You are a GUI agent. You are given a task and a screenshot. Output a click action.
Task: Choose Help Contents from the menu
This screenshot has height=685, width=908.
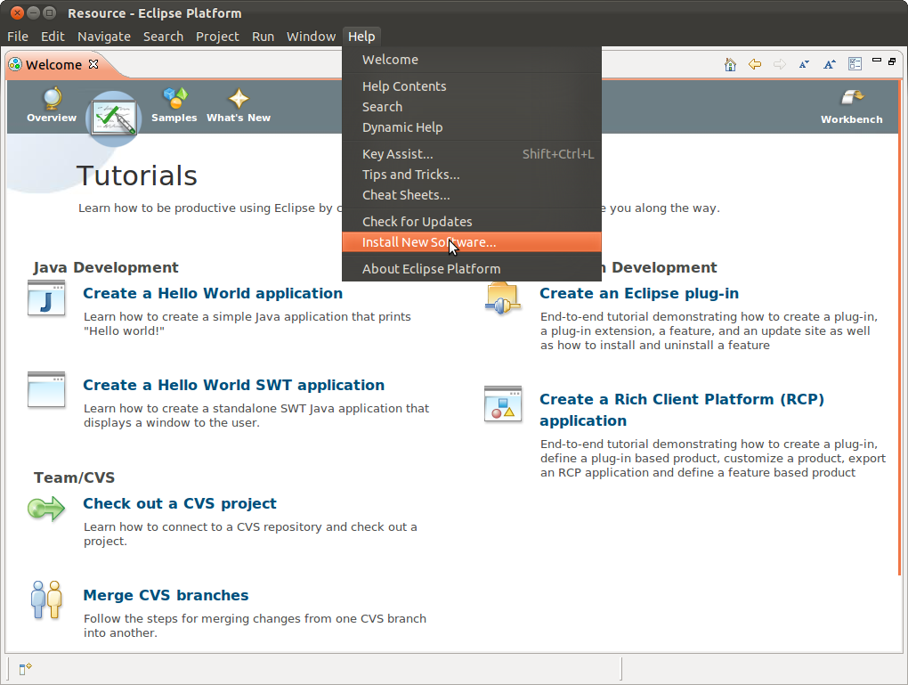tap(472, 86)
